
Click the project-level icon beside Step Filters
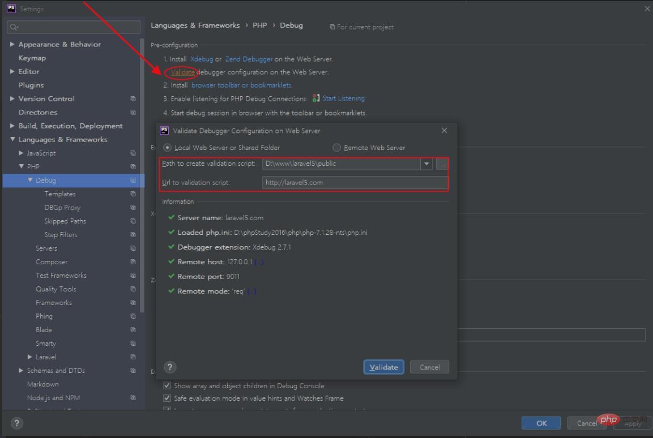point(133,235)
